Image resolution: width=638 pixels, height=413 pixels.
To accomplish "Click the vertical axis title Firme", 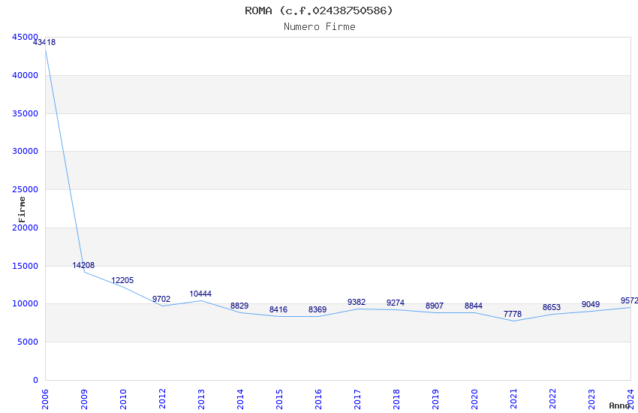I will click(x=22, y=210).
